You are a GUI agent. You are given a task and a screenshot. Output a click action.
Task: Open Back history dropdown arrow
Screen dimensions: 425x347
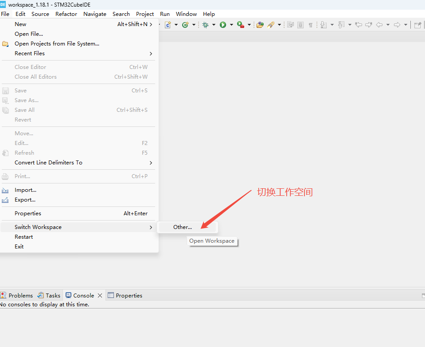(388, 25)
